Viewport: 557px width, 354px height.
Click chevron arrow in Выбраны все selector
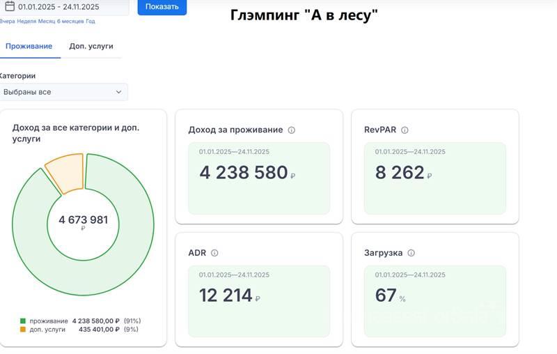[x=118, y=92]
